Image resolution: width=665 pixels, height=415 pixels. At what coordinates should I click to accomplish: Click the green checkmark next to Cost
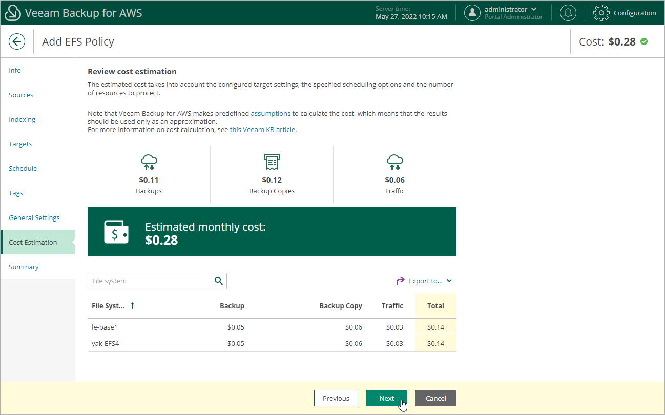click(x=645, y=42)
